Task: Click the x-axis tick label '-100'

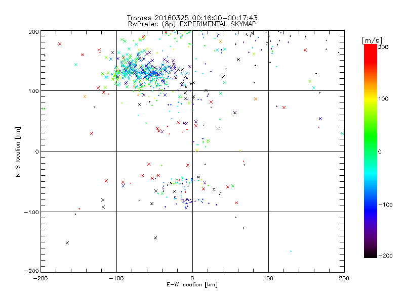Action: click(116, 278)
